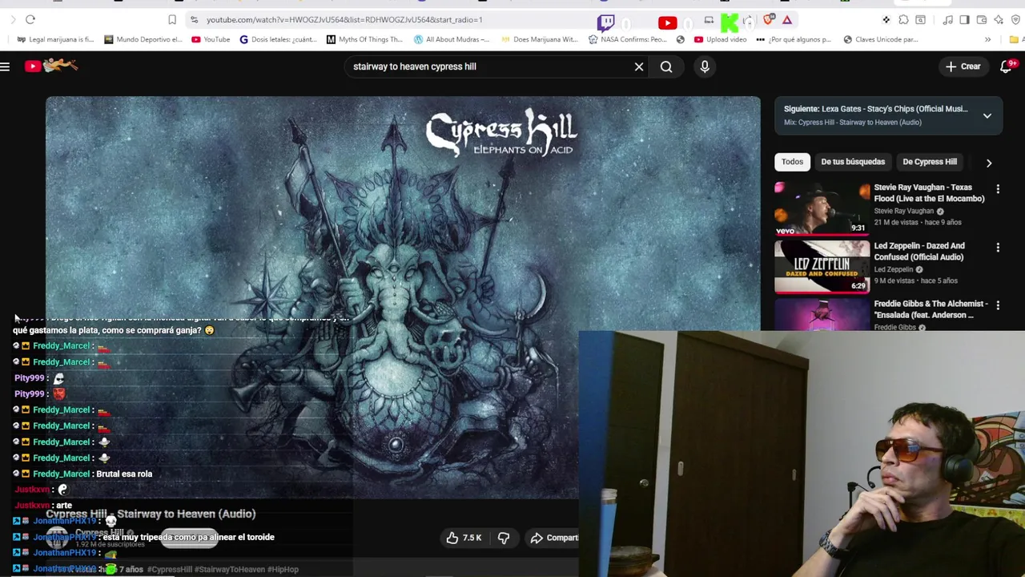Open the Mundo Deportivo bookmark
This screenshot has width=1025, height=577.
pyautogui.click(x=143, y=39)
